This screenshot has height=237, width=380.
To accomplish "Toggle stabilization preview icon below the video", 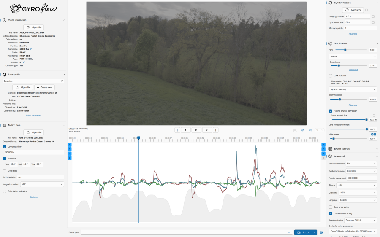I will tap(303, 130).
